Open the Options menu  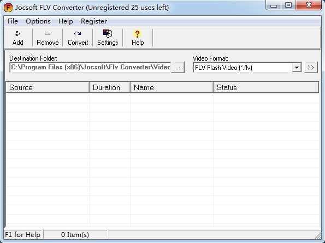38,21
